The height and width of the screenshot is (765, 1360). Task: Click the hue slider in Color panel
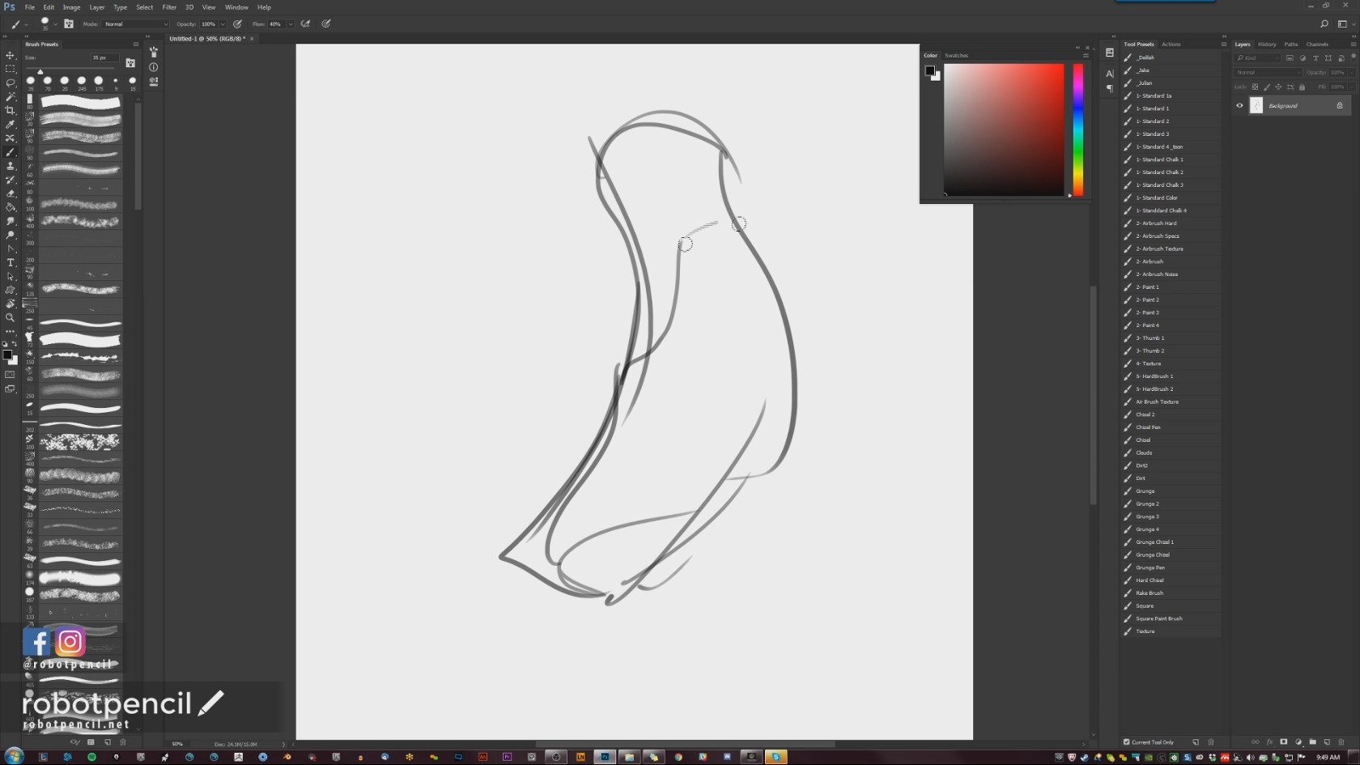coord(1077,130)
